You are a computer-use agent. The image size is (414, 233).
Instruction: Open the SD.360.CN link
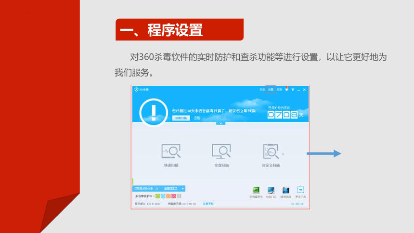(x=298, y=204)
